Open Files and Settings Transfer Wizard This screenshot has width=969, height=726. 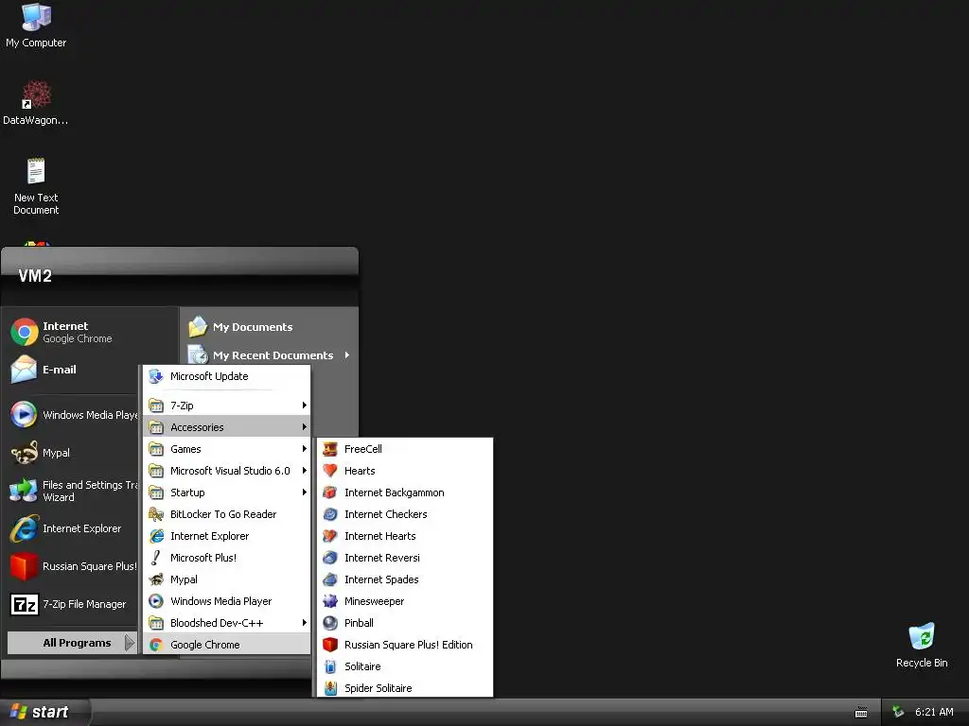[x=73, y=491]
